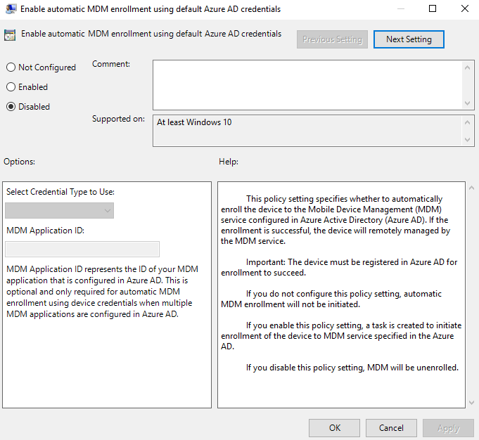The height and width of the screenshot is (440, 479).
Task: Click the Comment box scroll down arrow
Action: coord(467,103)
